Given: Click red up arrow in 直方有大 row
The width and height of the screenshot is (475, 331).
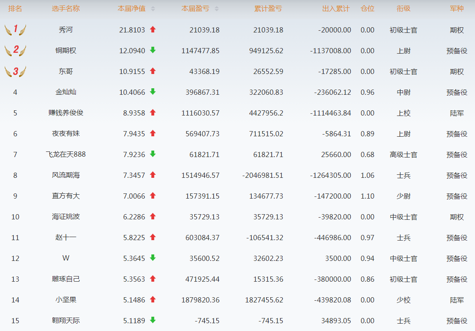Looking at the screenshot, I should click(x=153, y=196).
